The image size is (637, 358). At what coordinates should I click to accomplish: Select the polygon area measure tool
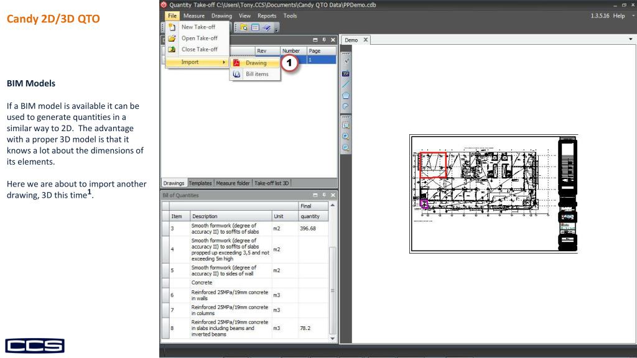tap(346, 95)
